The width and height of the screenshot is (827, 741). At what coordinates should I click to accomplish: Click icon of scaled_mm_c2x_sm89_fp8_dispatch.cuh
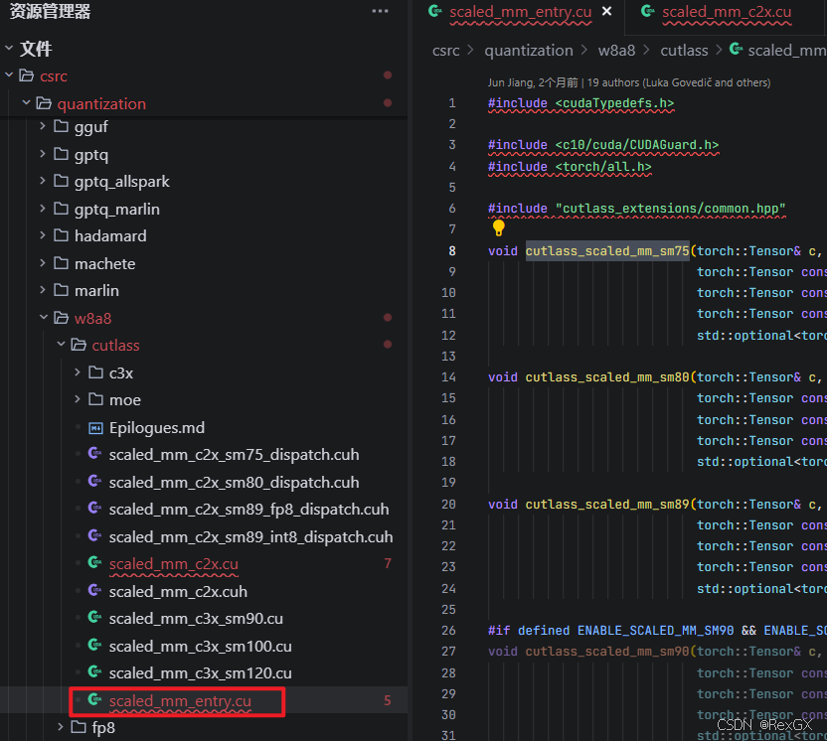pyautogui.click(x=95, y=509)
